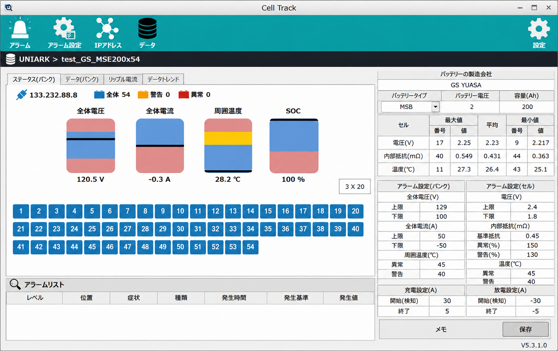Click the 全体電流 gauge graphic
The image size is (558, 351).
160,146
